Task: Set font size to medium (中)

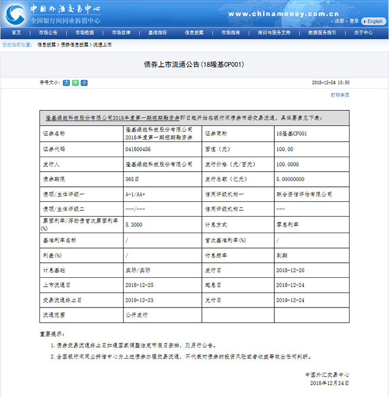Action: [x=75, y=83]
